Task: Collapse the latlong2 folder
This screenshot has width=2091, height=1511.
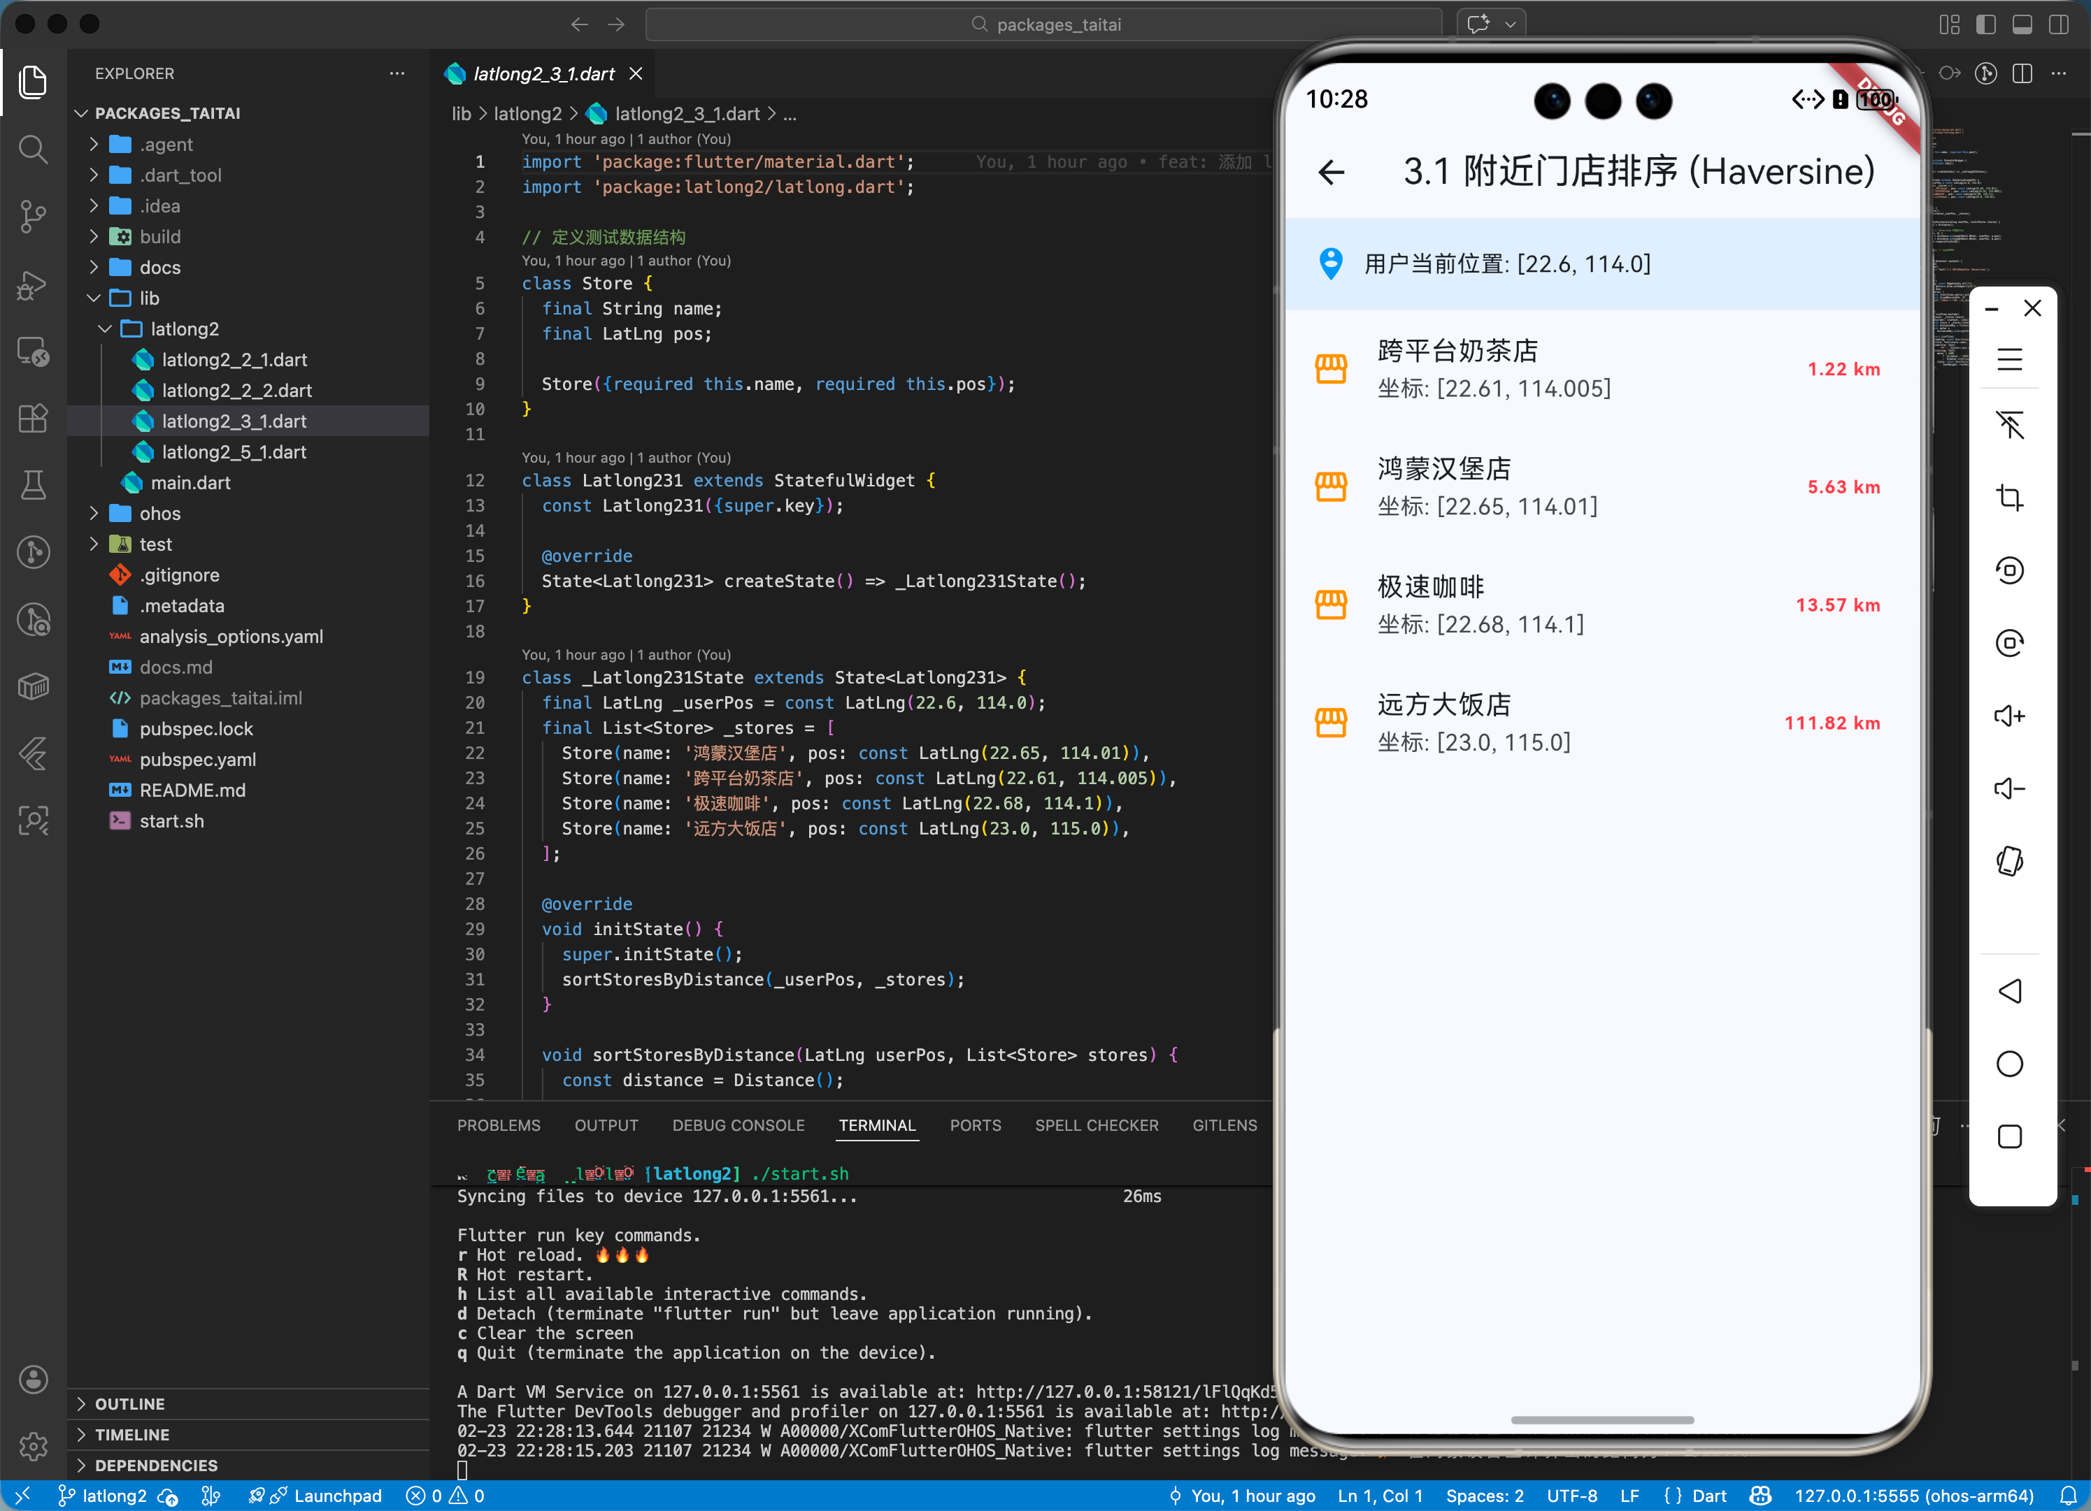Action: click(x=183, y=329)
